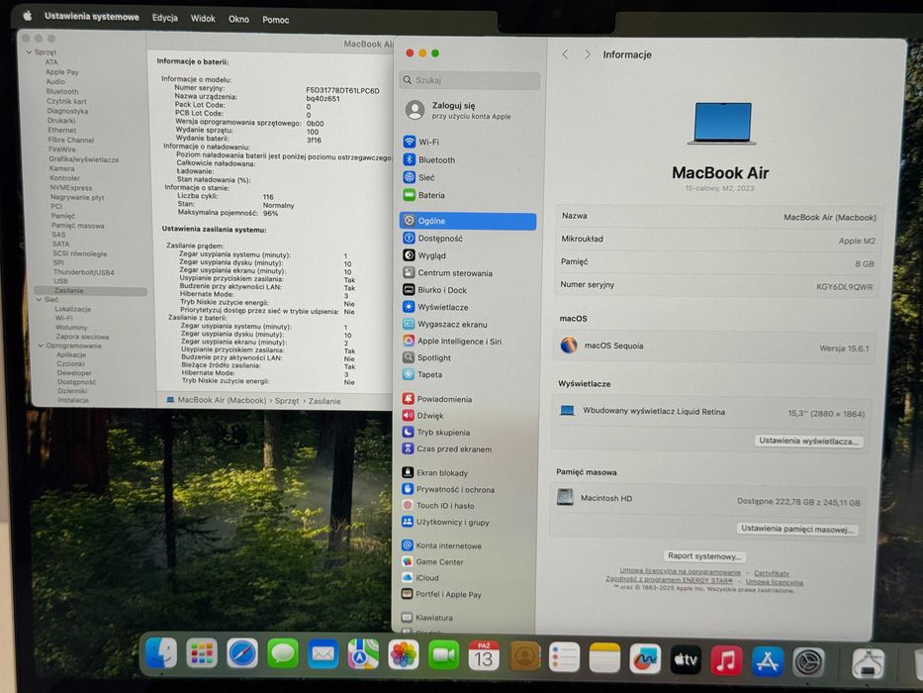Select Zapora sieciowa in System Information
Image resolution: width=923 pixels, height=693 pixels.
(82, 337)
